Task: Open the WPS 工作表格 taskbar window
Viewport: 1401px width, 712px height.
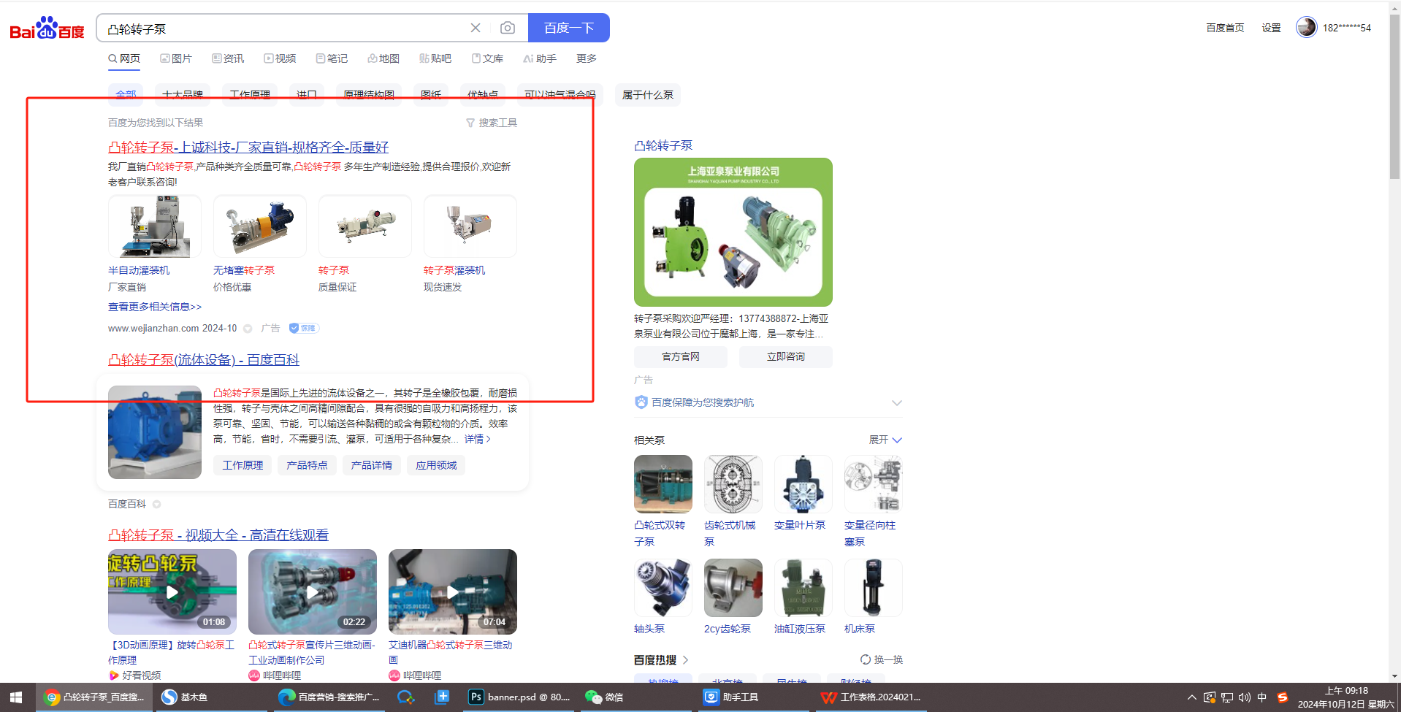Action: [870, 697]
